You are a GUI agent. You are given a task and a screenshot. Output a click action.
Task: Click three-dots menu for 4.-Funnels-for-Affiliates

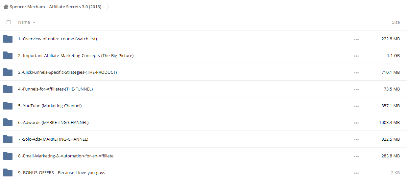coord(356,89)
